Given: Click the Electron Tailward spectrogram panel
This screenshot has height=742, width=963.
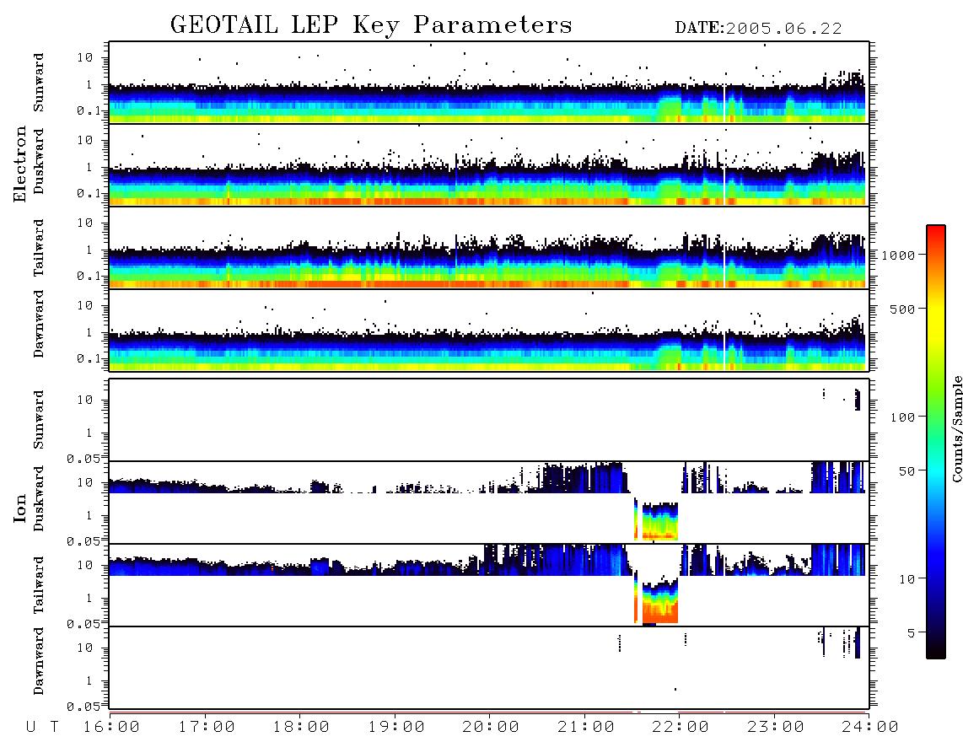Looking at the screenshot, I should (x=489, y=248).
